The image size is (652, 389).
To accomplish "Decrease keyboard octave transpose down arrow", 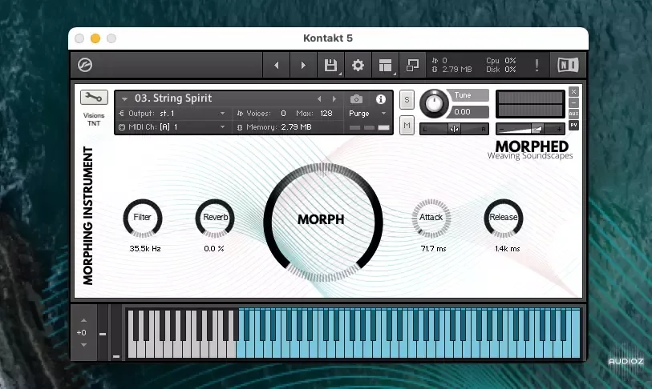I will pyautogui.click(x=83, y=345).
